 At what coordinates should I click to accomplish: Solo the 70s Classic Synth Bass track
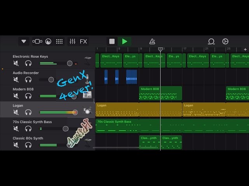coord(28,129)
